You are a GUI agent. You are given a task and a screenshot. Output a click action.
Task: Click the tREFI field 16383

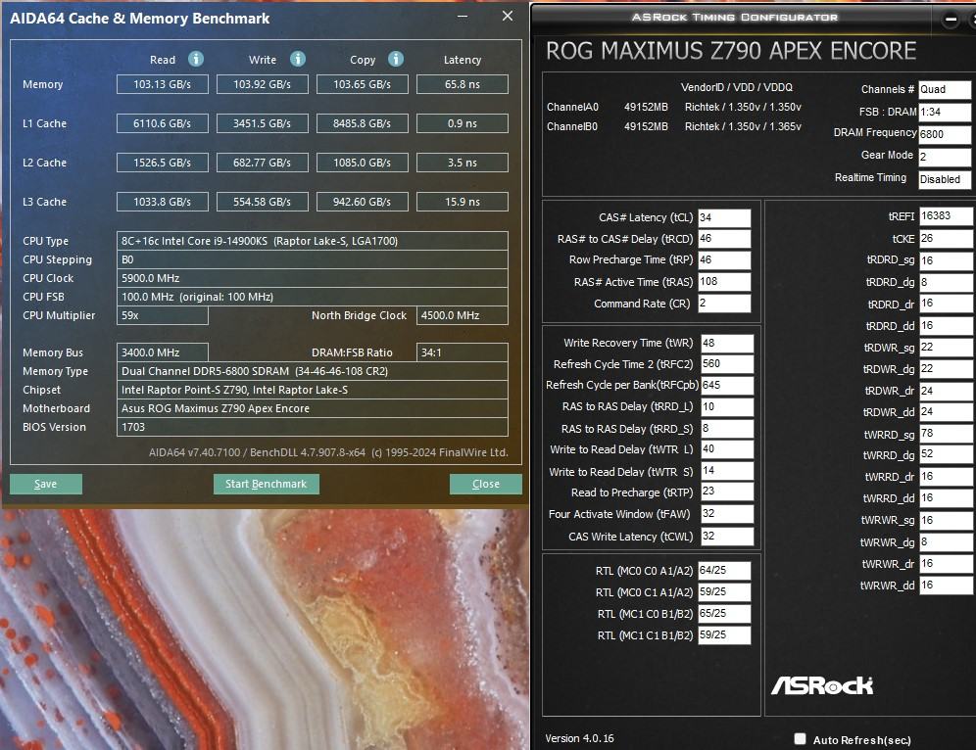tap(947, 215)
